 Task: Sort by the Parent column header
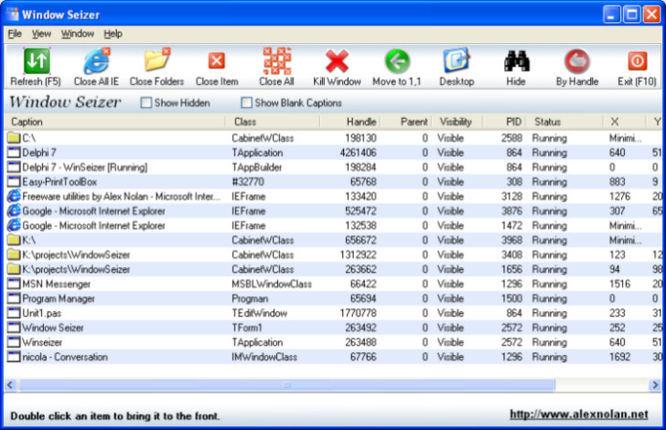click(405, 122)
